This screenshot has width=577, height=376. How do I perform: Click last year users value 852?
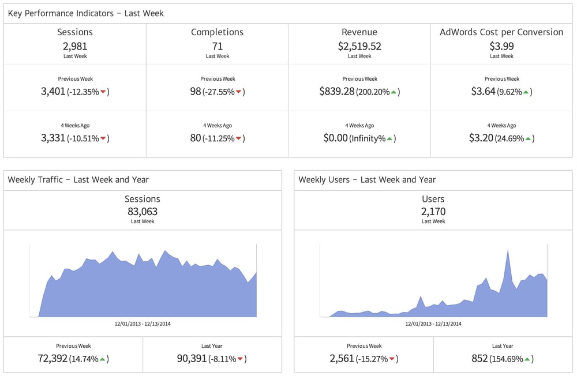(x=479, y=358)
